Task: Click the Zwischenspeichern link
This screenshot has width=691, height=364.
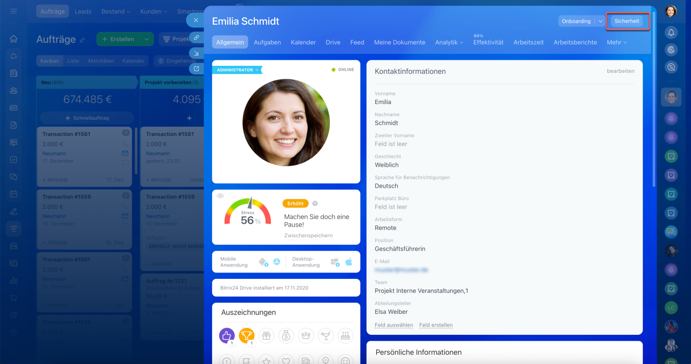Action: click(x=308, y=236)
